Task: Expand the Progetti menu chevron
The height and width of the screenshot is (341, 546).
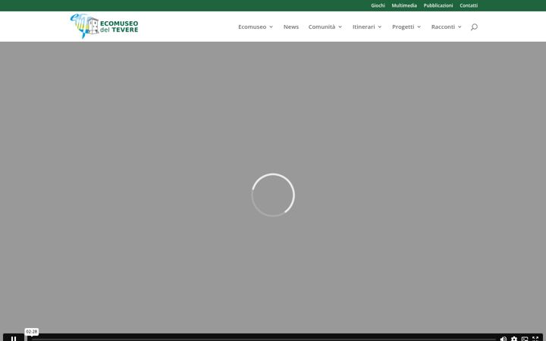Action: click(x=419, y=27)
